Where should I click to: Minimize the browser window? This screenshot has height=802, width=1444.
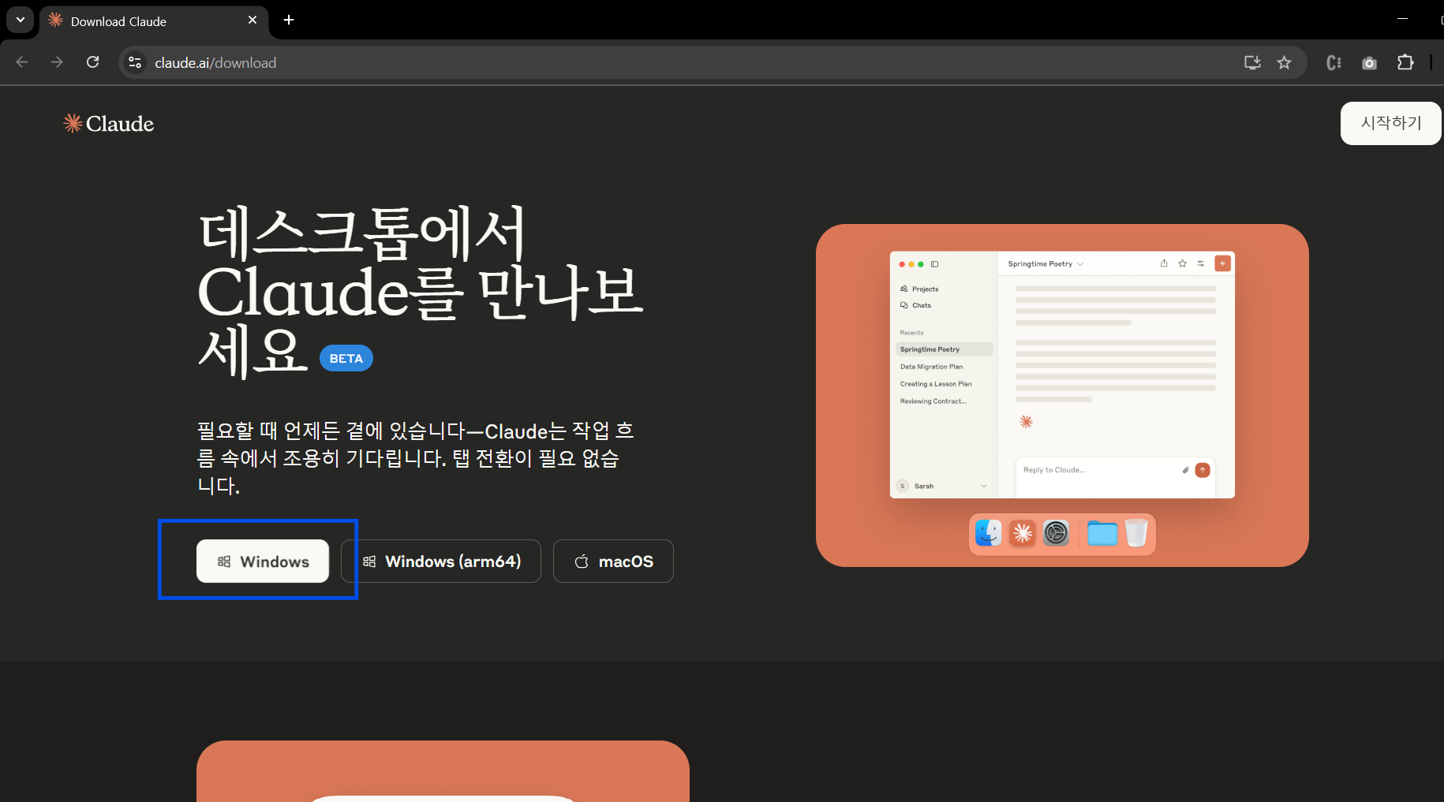click(1402, 19)
